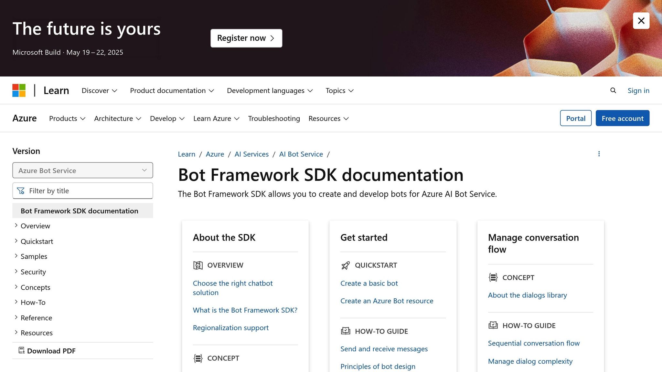Open Create an Azure Bot resource link
The height and width of the screenshot is (372, 662).
(387, 301)
